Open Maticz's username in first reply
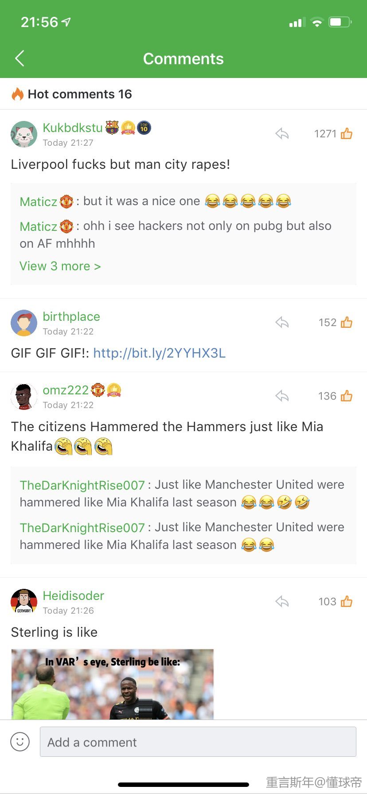Viewport: 367px width, 794px height. tap(39, 202)
